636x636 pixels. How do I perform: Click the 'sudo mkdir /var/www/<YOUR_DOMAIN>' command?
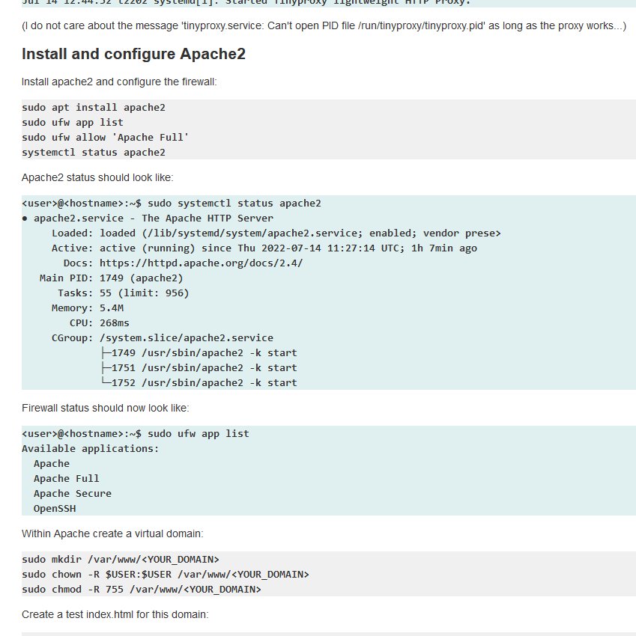[120, 560]
